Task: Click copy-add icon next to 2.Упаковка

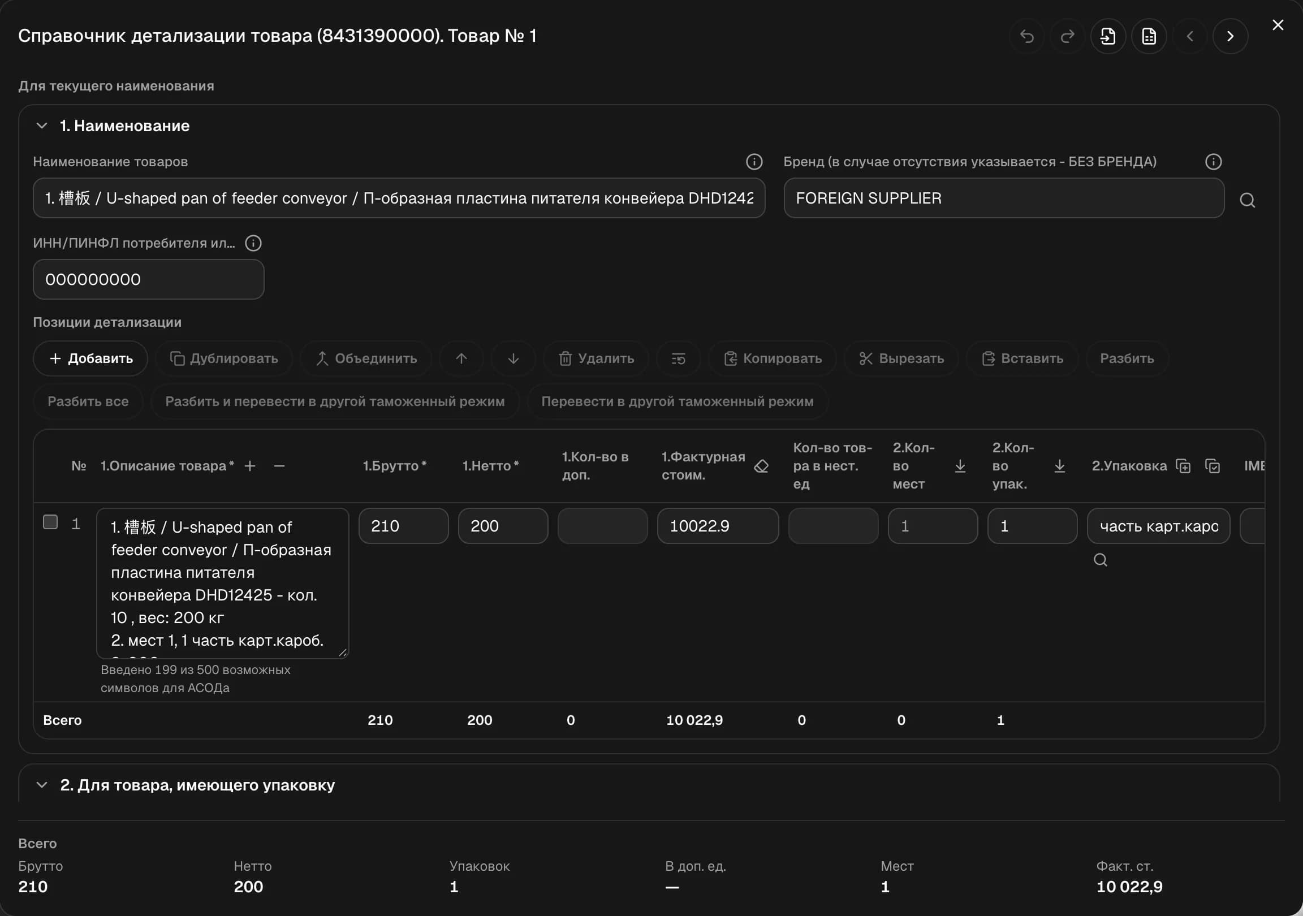Action: (x=1183, y=466)
